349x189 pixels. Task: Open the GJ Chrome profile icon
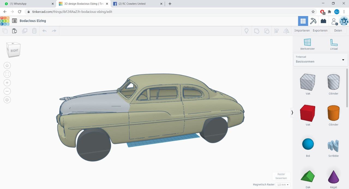coord(337,12)
